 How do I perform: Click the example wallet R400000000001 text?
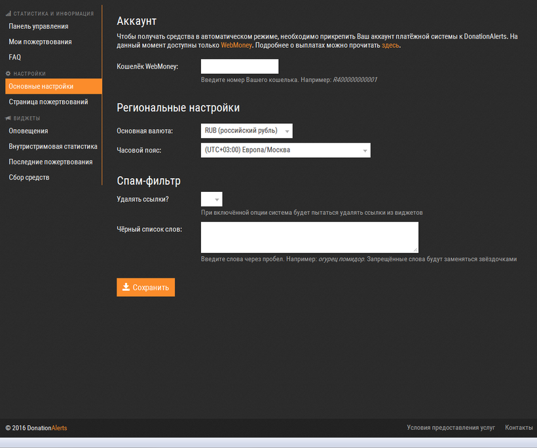tap(355, 80)
